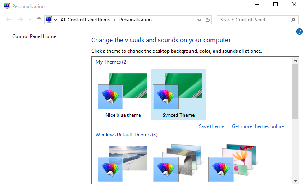This screenshot has width=304, height=195.
Task: Click the address bar Control Panel icon
Action: [49, 19]
